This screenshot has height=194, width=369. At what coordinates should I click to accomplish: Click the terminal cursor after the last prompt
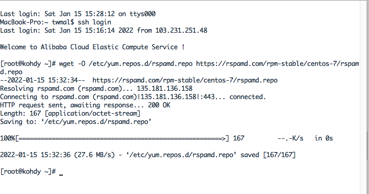(61, 175)
